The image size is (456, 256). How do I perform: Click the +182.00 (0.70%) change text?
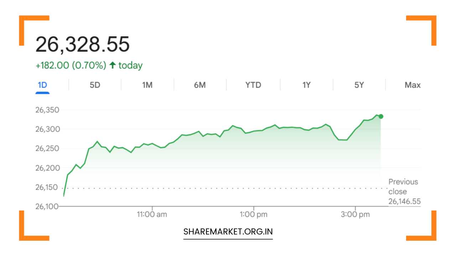tap(71, 65)
